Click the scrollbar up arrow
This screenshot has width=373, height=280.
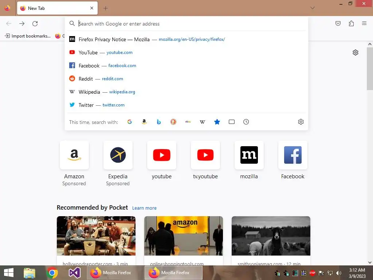tap(370, 44)
